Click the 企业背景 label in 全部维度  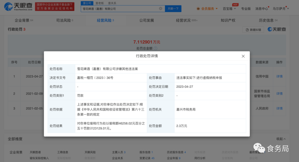coord(16,152)
